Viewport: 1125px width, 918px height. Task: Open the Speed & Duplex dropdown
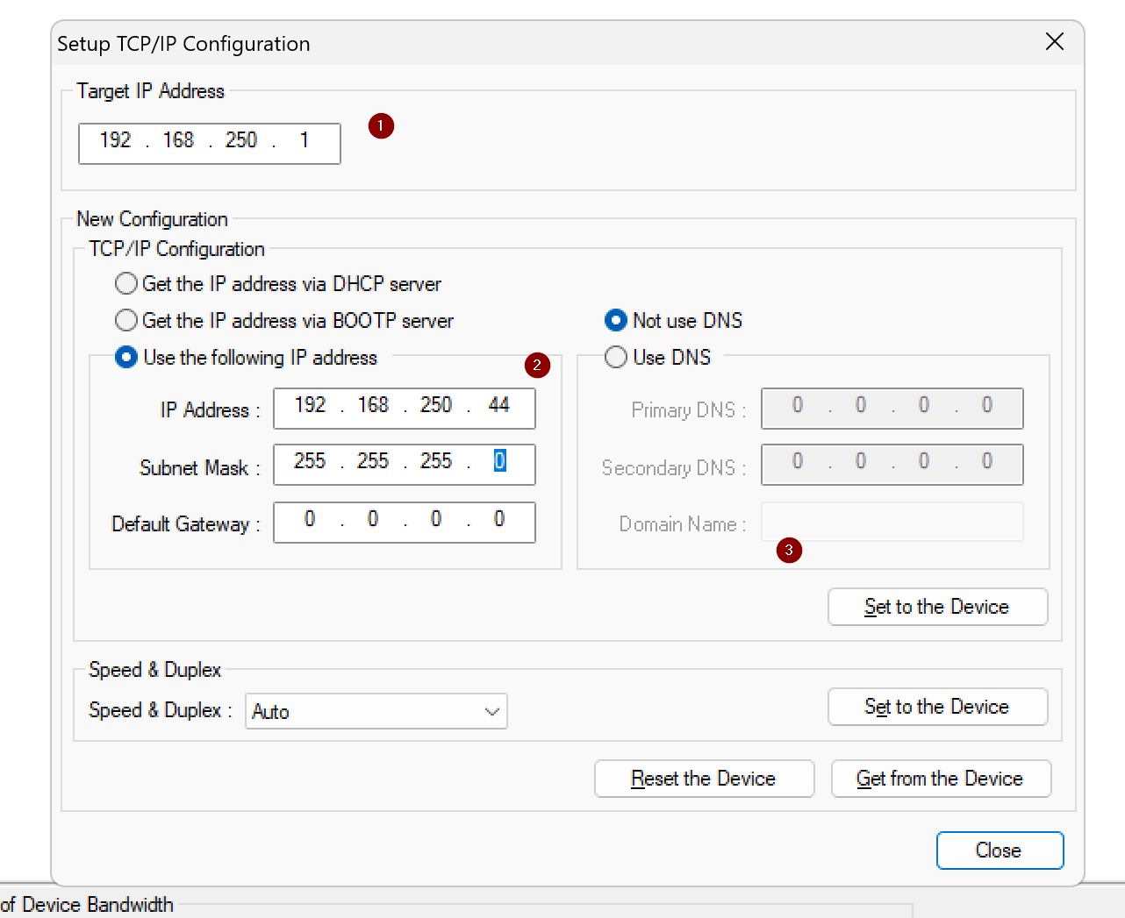[x=376, y=712]
